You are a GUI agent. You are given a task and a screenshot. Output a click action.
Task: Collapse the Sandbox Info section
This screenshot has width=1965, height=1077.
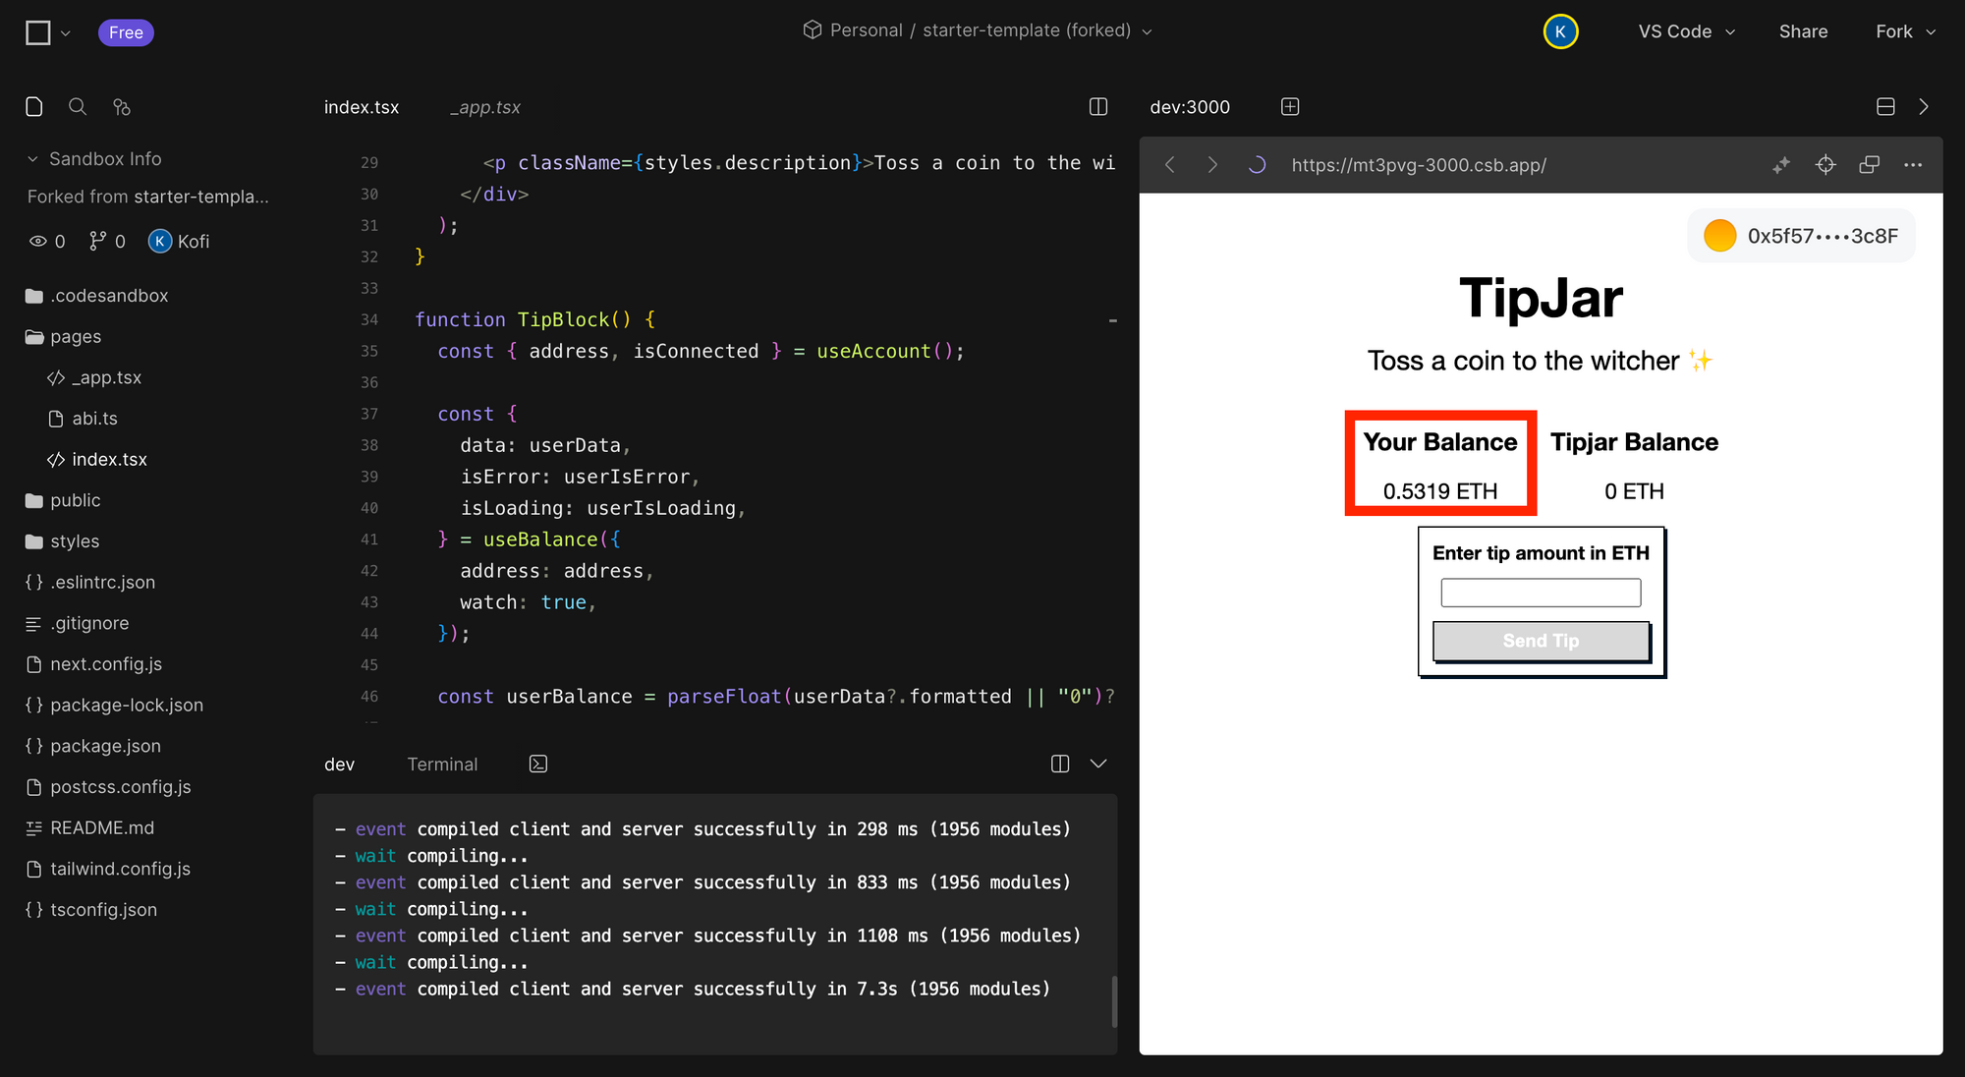point(32,159)
